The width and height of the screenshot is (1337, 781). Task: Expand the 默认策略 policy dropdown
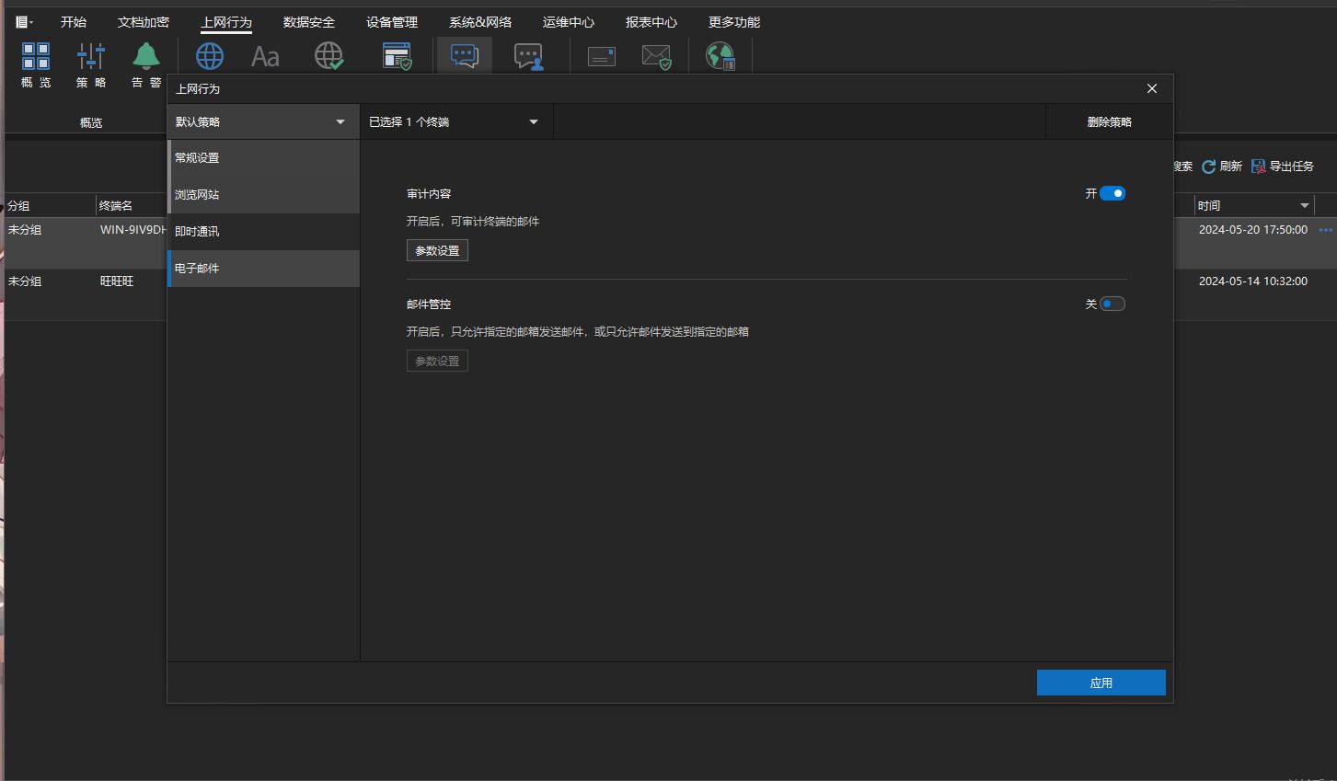[263, 121]
